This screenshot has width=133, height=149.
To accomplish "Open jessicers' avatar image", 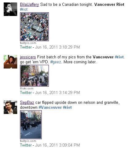I will [10, 62].
